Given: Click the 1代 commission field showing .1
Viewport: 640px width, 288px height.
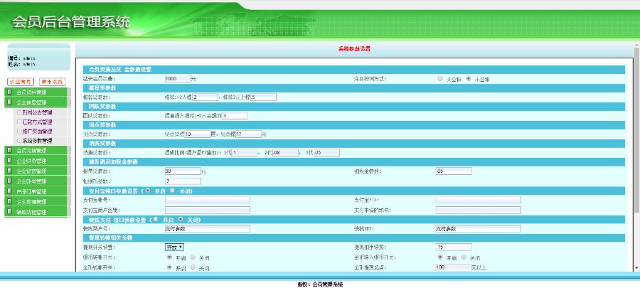Looking at the screenshot, I should 245,153.
